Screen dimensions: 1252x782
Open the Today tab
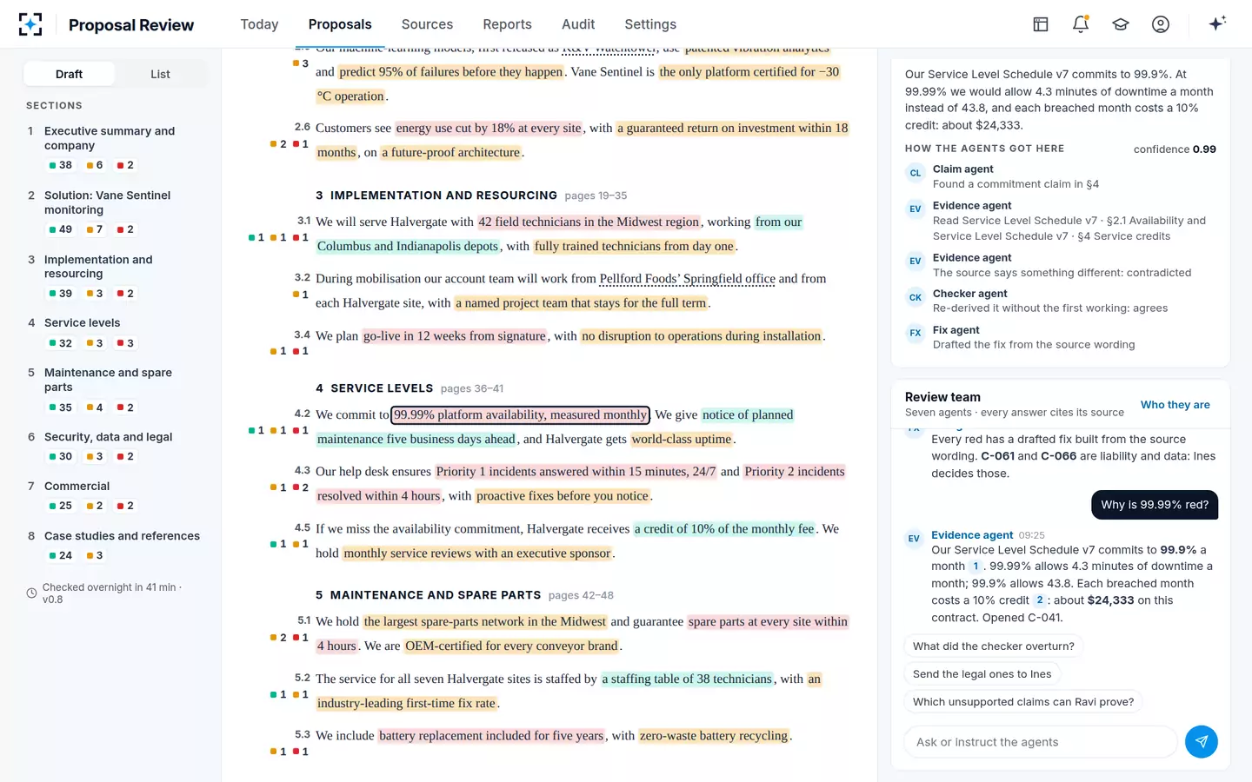coord(259,24)
